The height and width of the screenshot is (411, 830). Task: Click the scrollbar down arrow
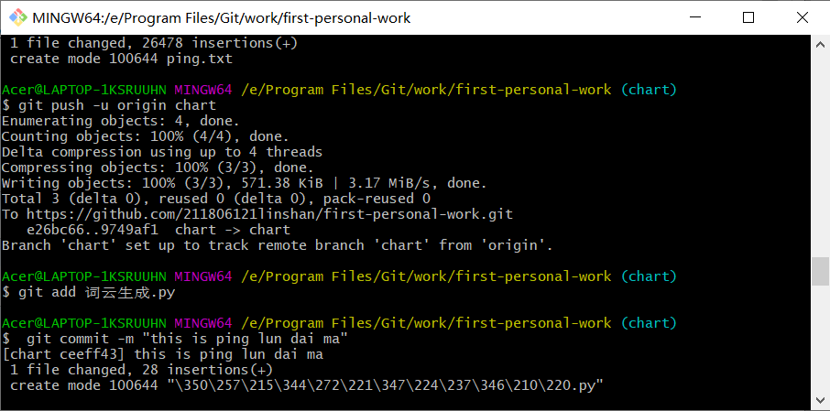click(x=821, y=402)
